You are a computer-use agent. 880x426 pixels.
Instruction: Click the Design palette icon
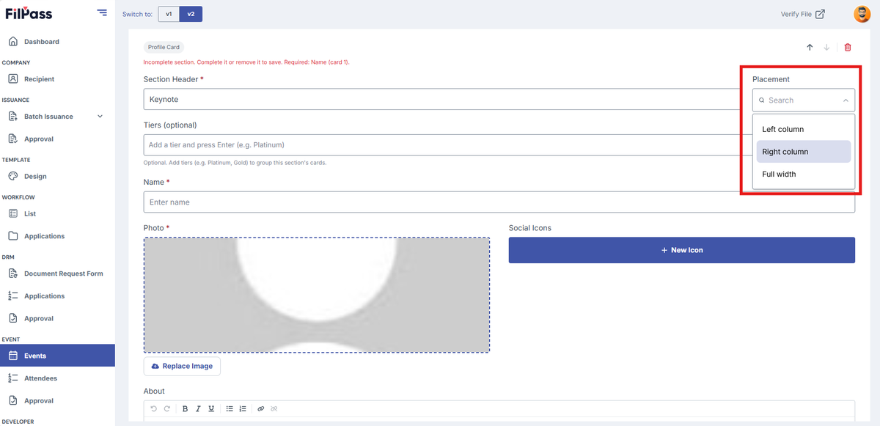(x=12, y=176)
